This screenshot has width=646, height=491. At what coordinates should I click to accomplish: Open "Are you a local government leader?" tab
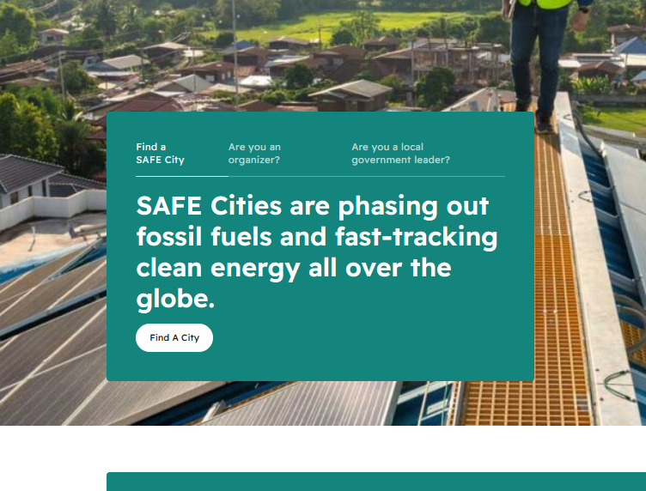click(x=400, y=154)
